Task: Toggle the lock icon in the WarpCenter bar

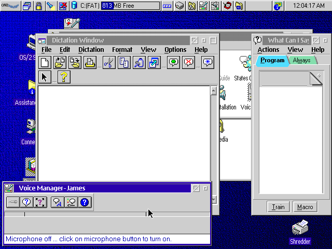Action: pos(38,6)
